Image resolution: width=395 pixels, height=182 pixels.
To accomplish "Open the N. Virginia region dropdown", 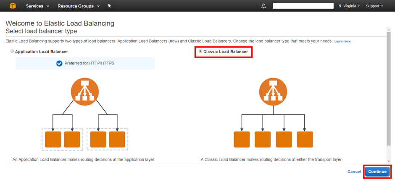I will [x=349, y=6].
